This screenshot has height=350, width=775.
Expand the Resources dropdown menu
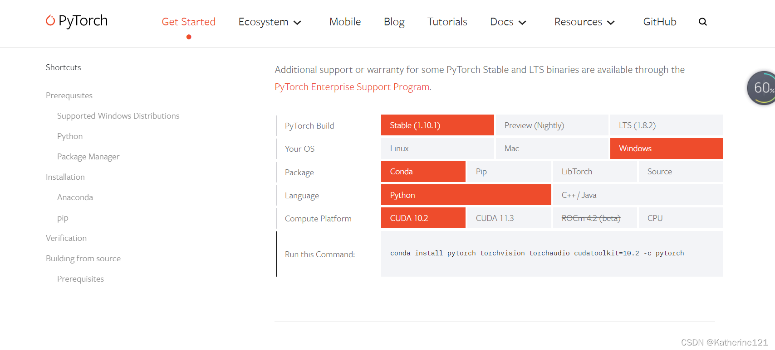tap(584, 22)
